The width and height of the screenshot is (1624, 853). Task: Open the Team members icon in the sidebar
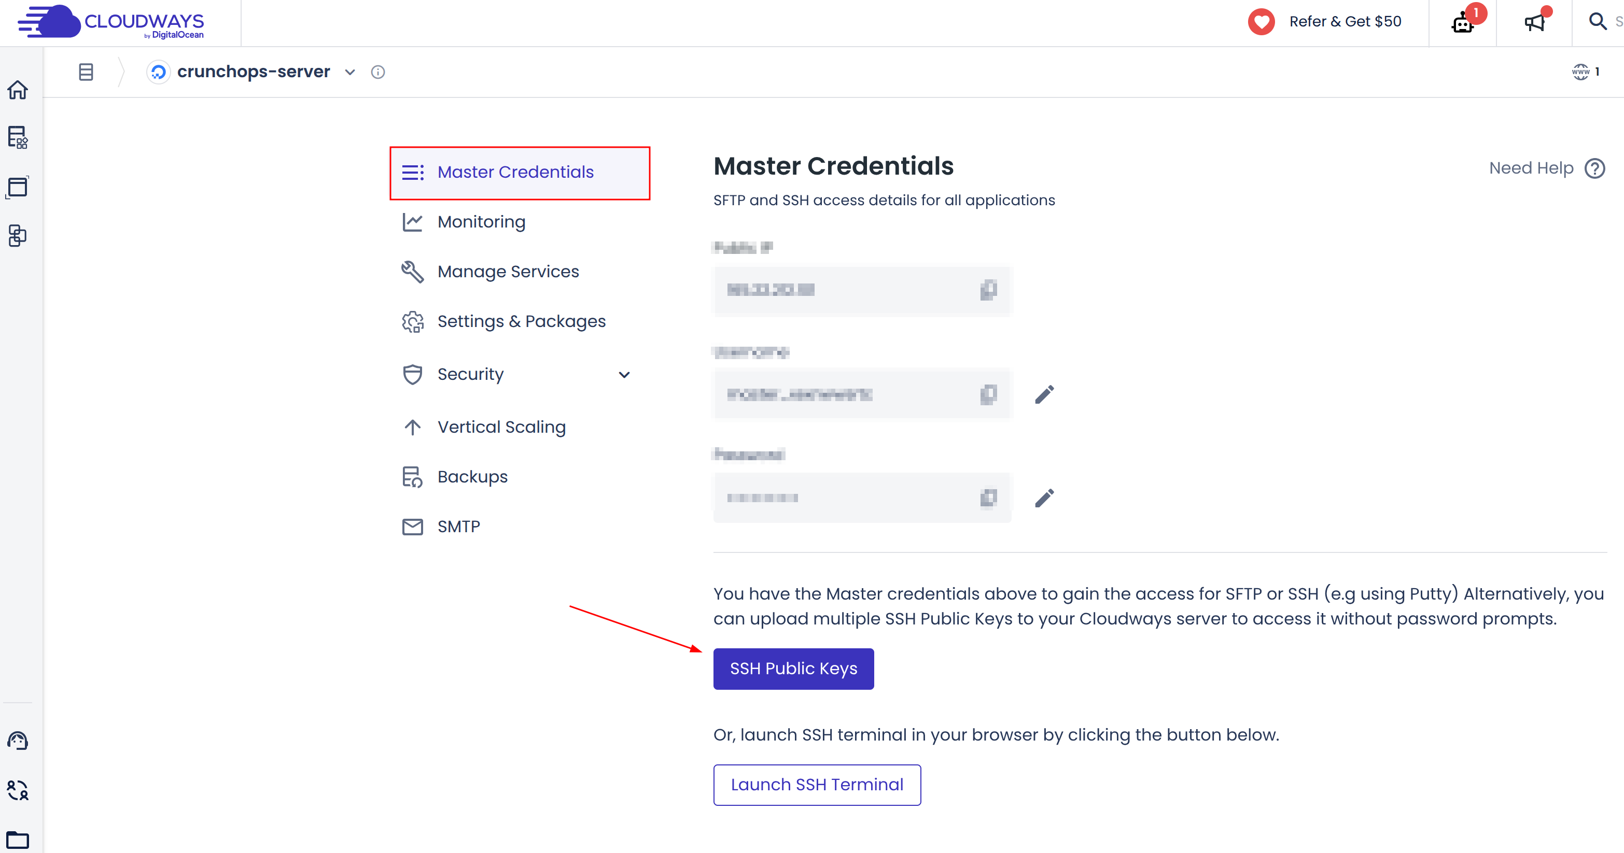(x=18, y=789)
